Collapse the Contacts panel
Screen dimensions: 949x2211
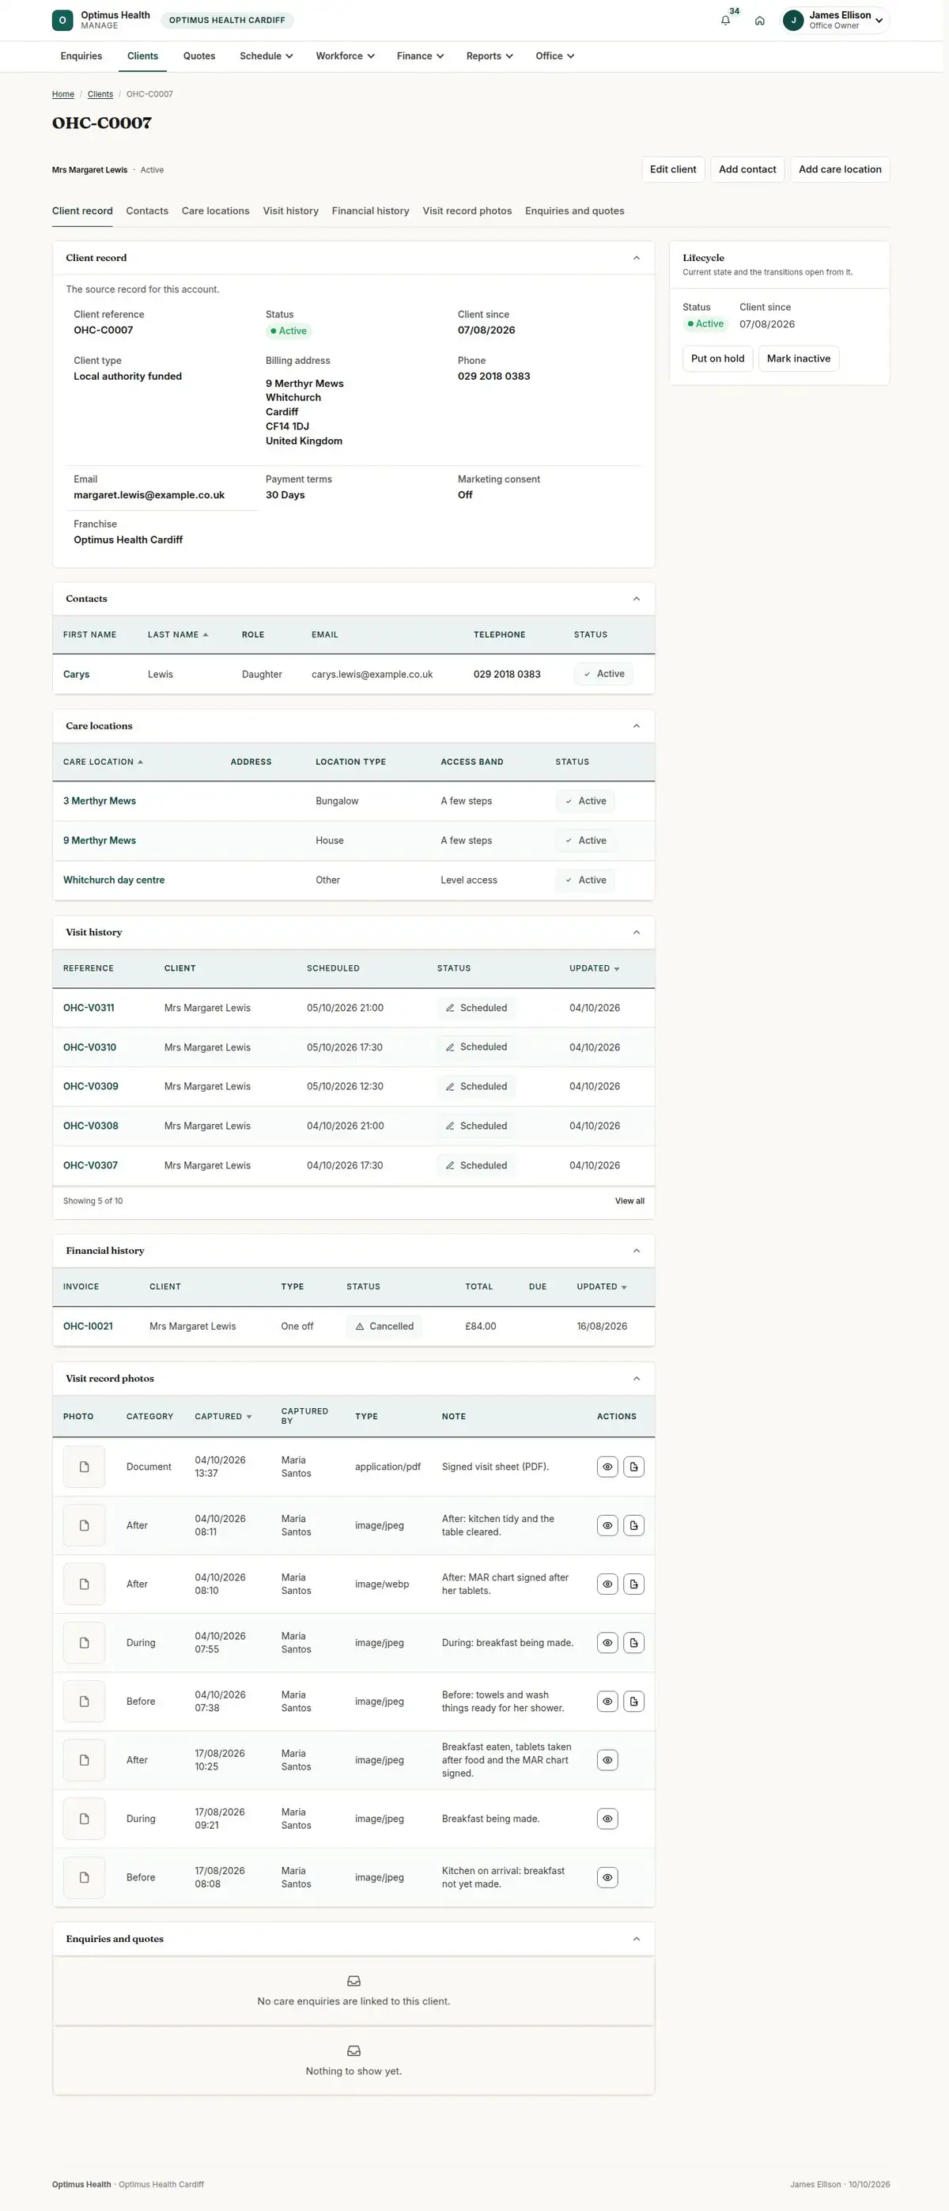pyautogui.click(x=637, y=599)
